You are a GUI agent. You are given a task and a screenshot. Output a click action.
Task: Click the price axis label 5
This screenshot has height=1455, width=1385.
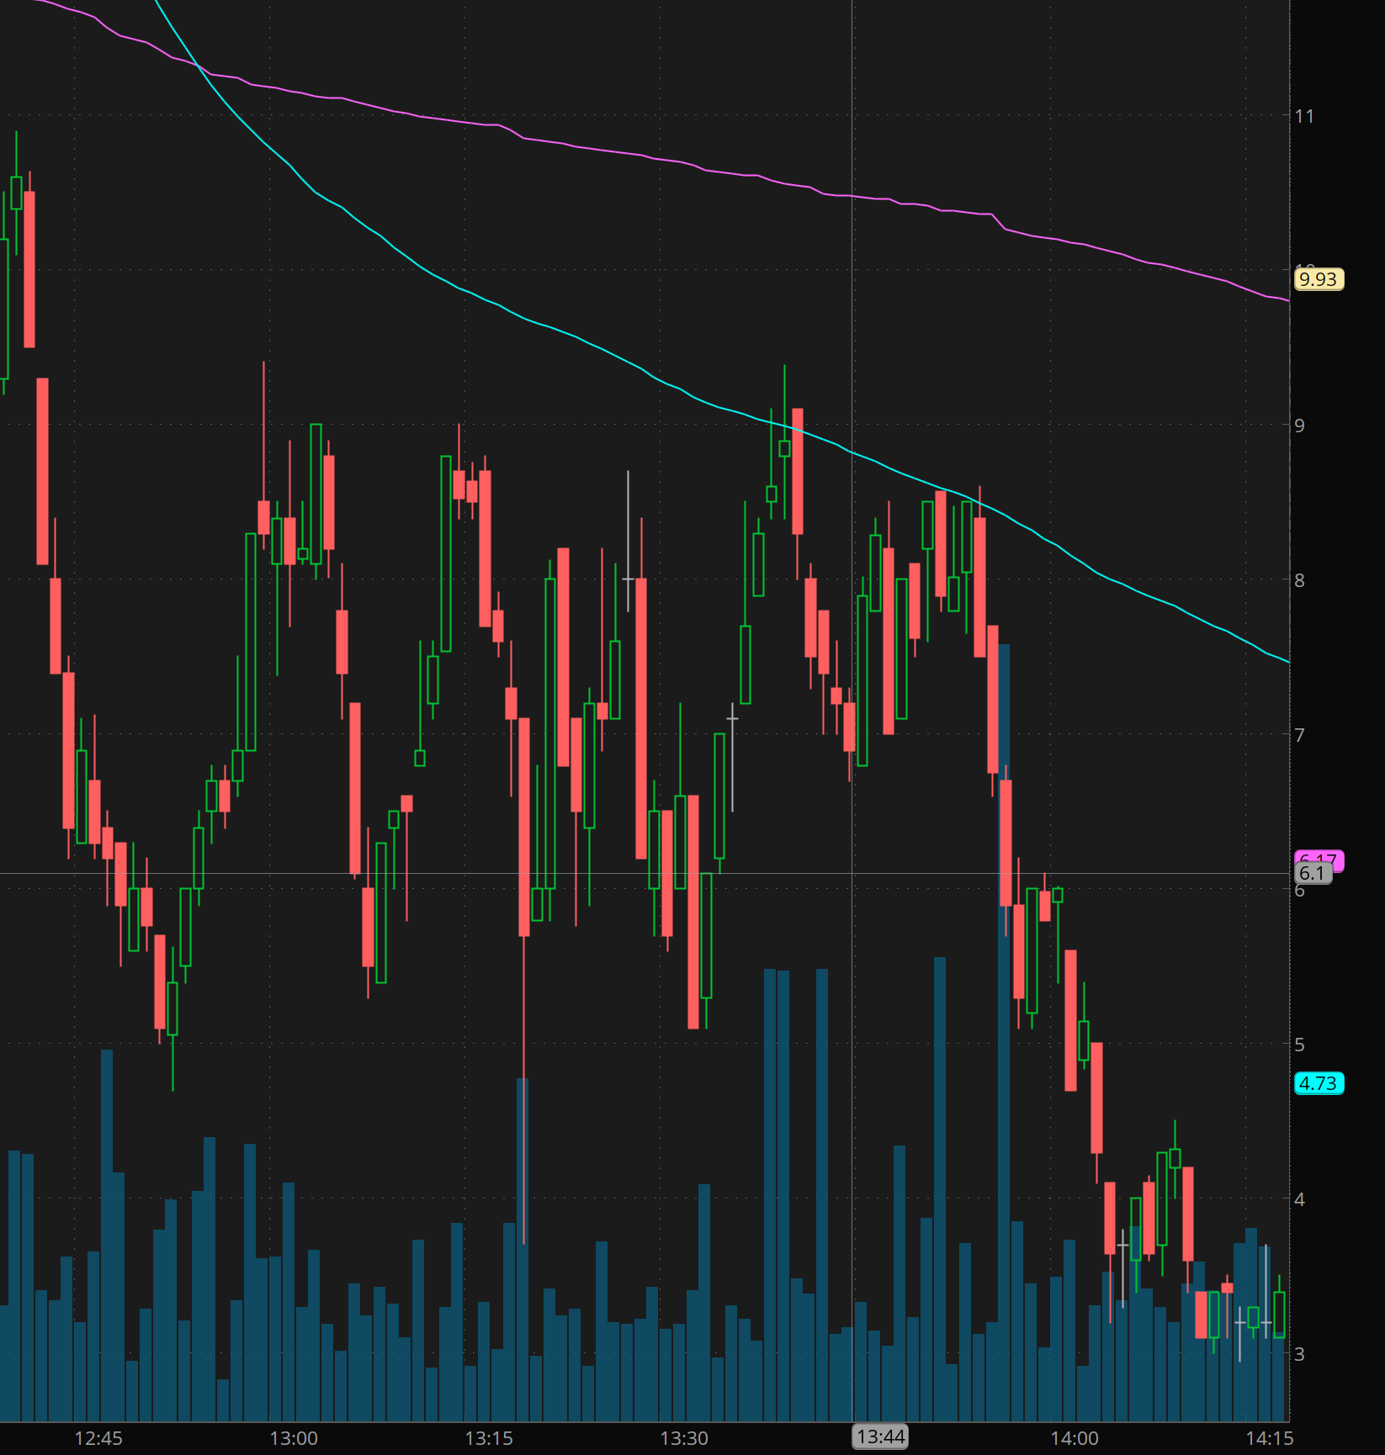click(x=1300, y=1045)
